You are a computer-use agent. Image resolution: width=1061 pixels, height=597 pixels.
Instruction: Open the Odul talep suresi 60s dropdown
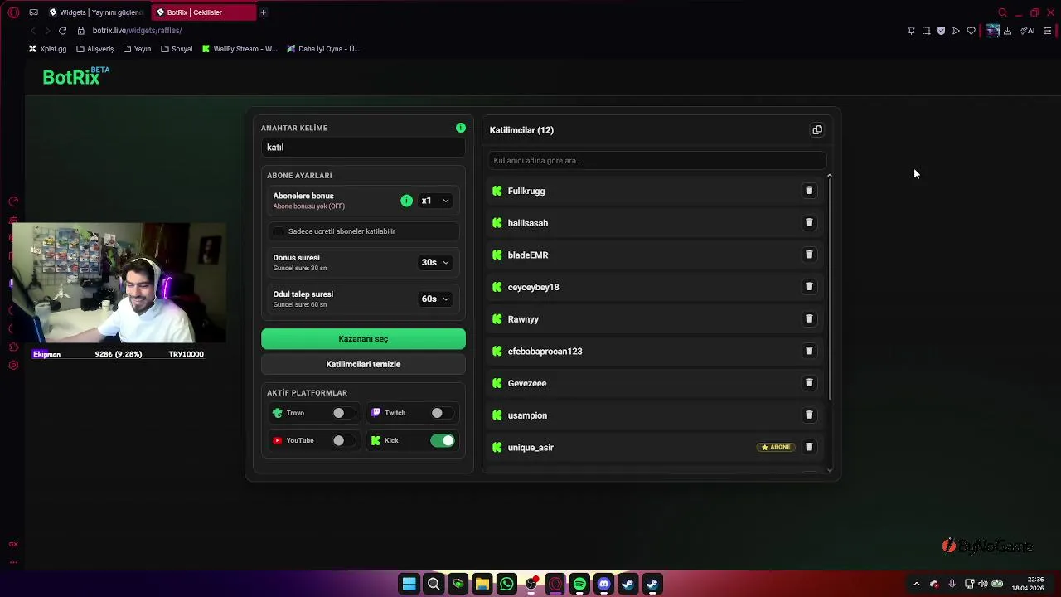[435, 298]
